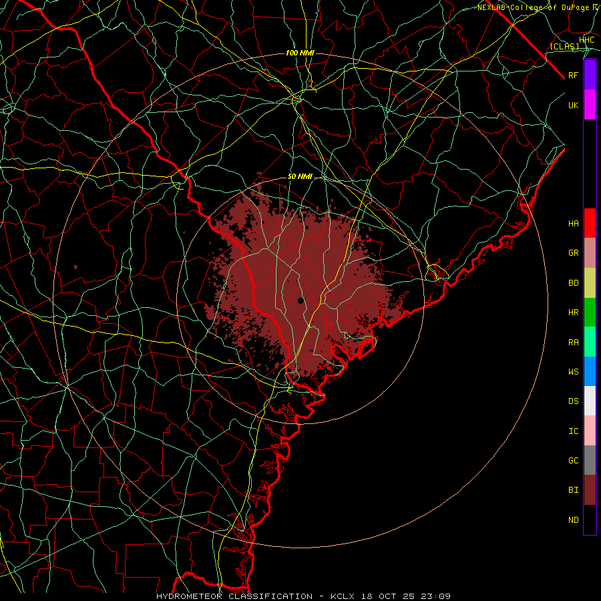The image size is (601, 601).
Task: Click the RF legend label
Action: pos(573,75)
